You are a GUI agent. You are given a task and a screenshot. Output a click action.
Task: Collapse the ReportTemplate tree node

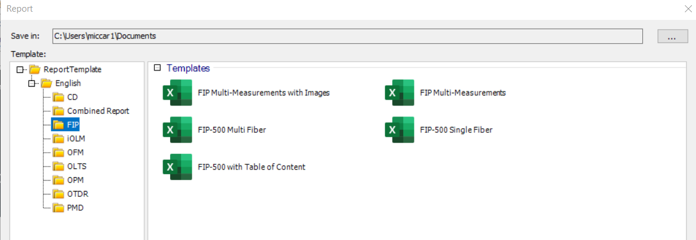click(x=20, y=69)
